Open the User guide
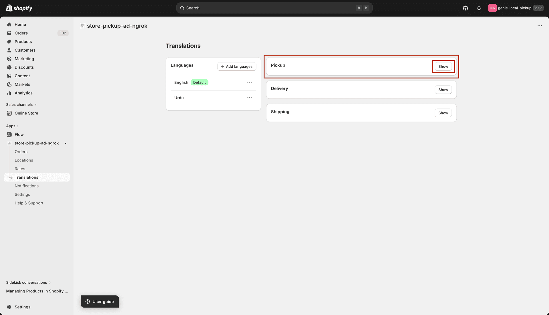Viewport: 549px width, 315px height. (x=100, y=301)
